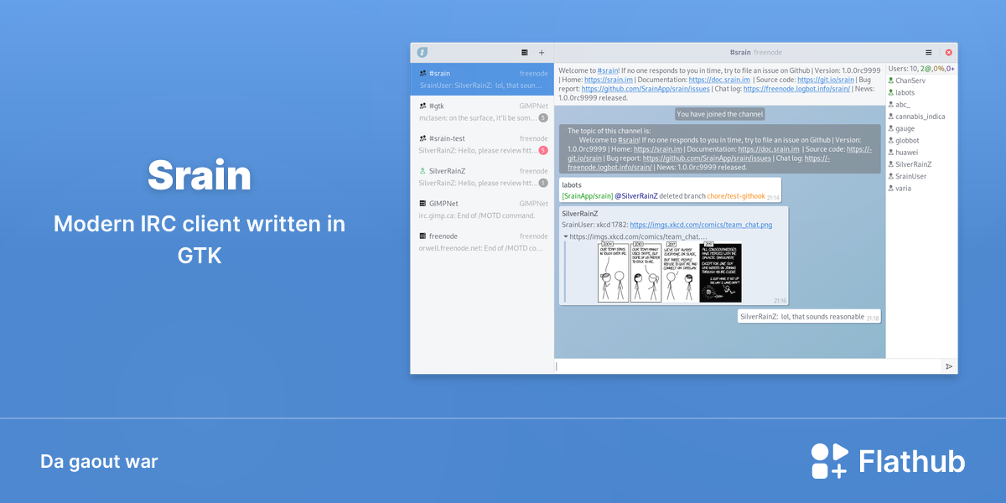Collapse the xkcd URL preview triangle
1006x503 pixels.
tap(565, 236)
